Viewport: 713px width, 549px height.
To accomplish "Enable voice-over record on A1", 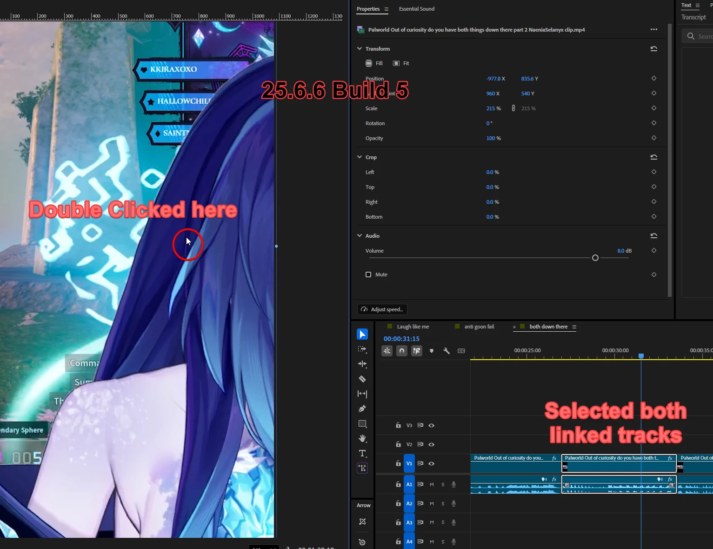I will (x=453, y=484).
